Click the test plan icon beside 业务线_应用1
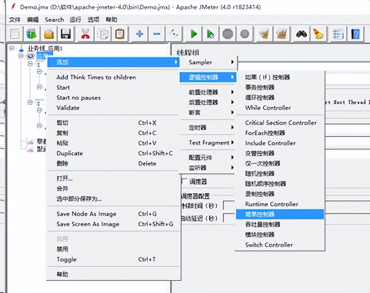This screenshot has width=370, height=293. [x=21, y=49]
